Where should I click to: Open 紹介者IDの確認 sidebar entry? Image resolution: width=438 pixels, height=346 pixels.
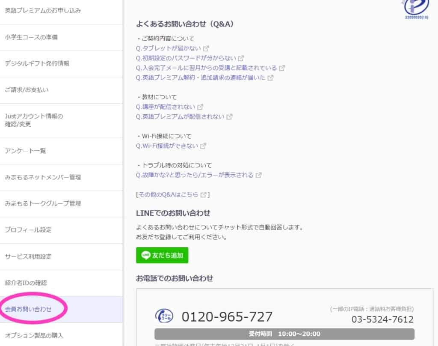[26, 283]
